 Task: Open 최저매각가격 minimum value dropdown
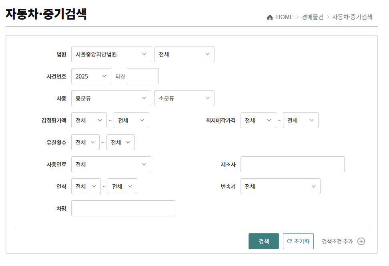point(258,120)
